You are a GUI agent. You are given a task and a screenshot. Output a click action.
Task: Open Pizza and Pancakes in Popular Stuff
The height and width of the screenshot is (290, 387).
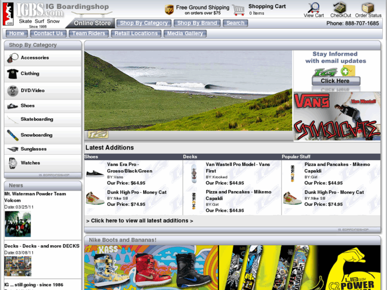[337, 168]
